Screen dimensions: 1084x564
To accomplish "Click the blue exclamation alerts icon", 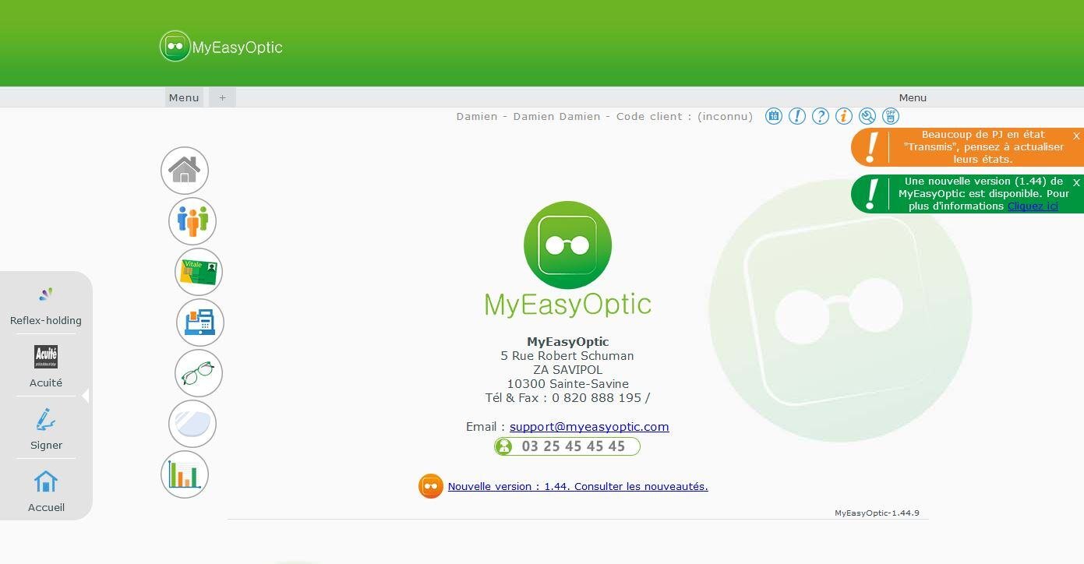I will (796, 116).
